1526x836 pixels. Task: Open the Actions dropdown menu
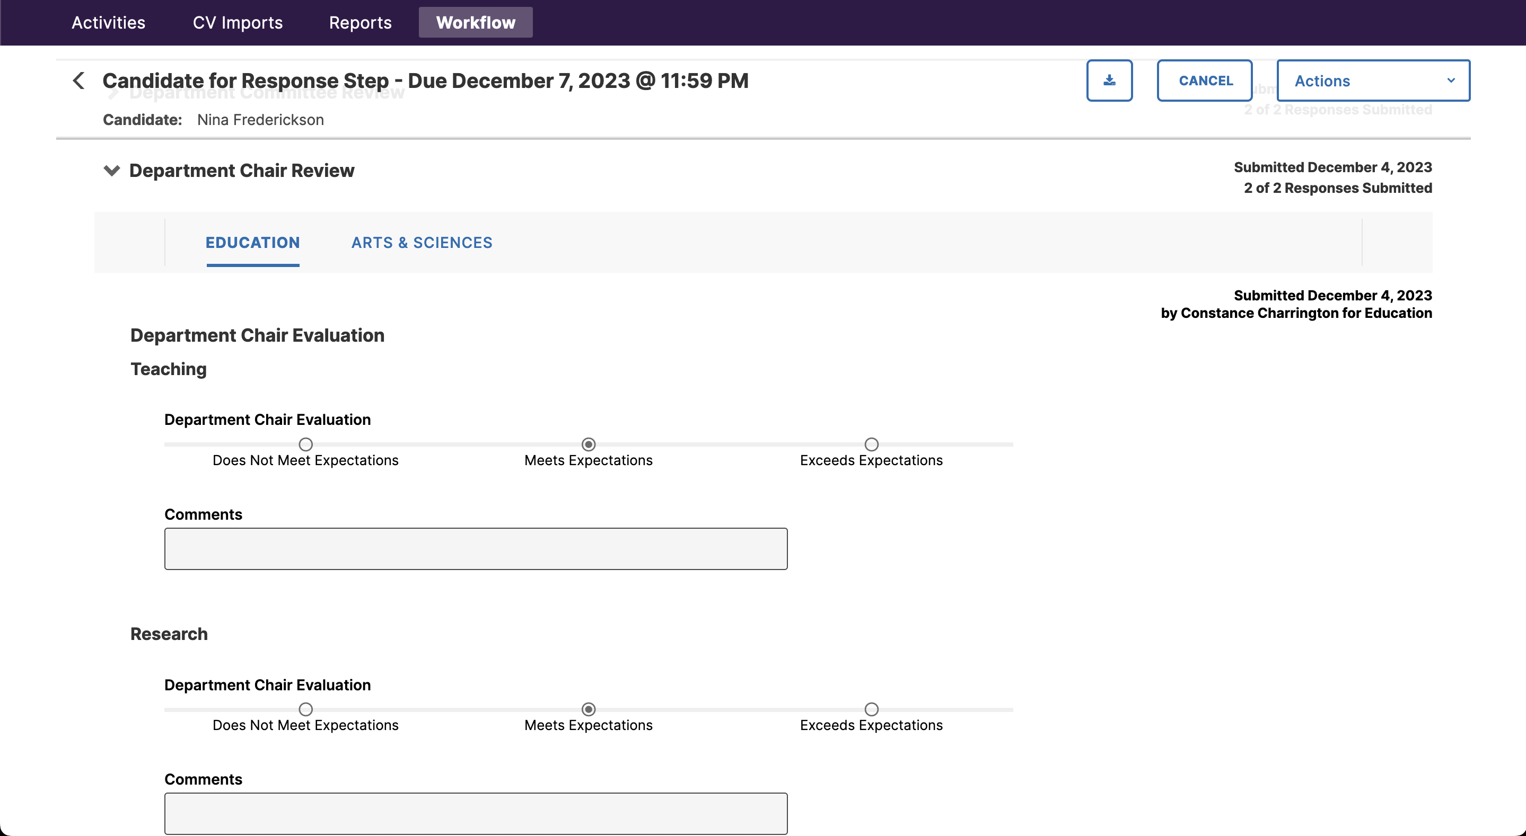(x=1373, y=81)
